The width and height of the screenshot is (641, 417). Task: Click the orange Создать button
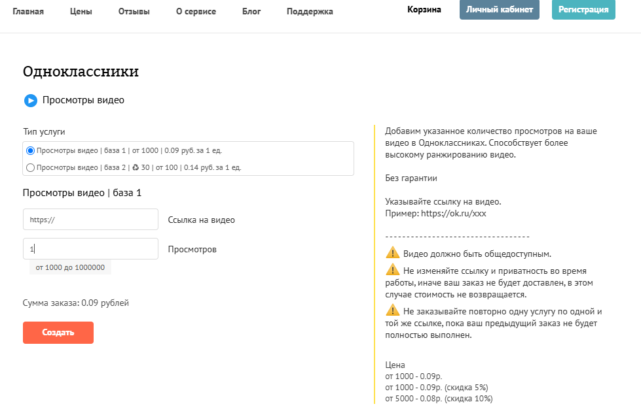coord(58,333)
